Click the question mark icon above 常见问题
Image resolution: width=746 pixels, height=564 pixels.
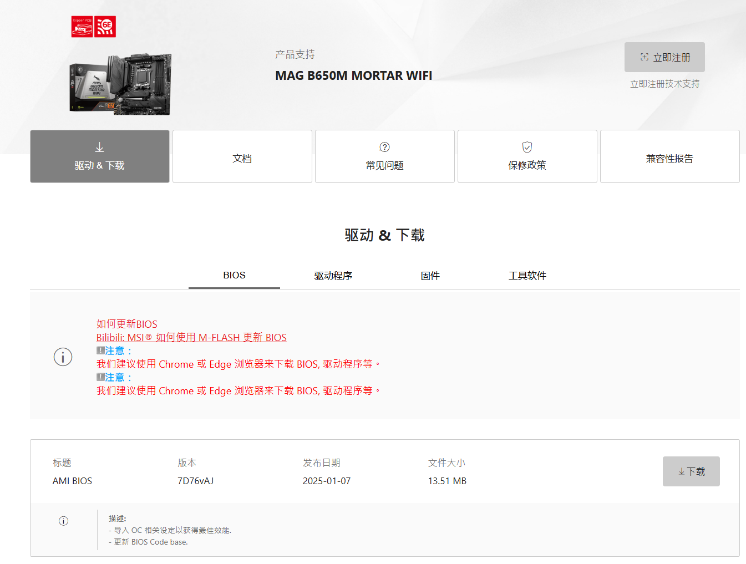click(384, 147)
